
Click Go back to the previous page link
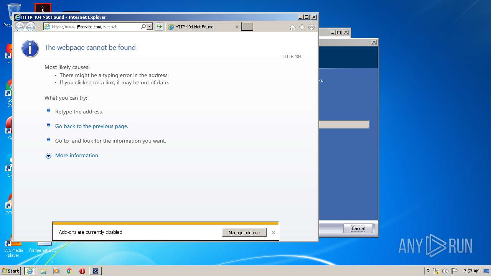92,126
